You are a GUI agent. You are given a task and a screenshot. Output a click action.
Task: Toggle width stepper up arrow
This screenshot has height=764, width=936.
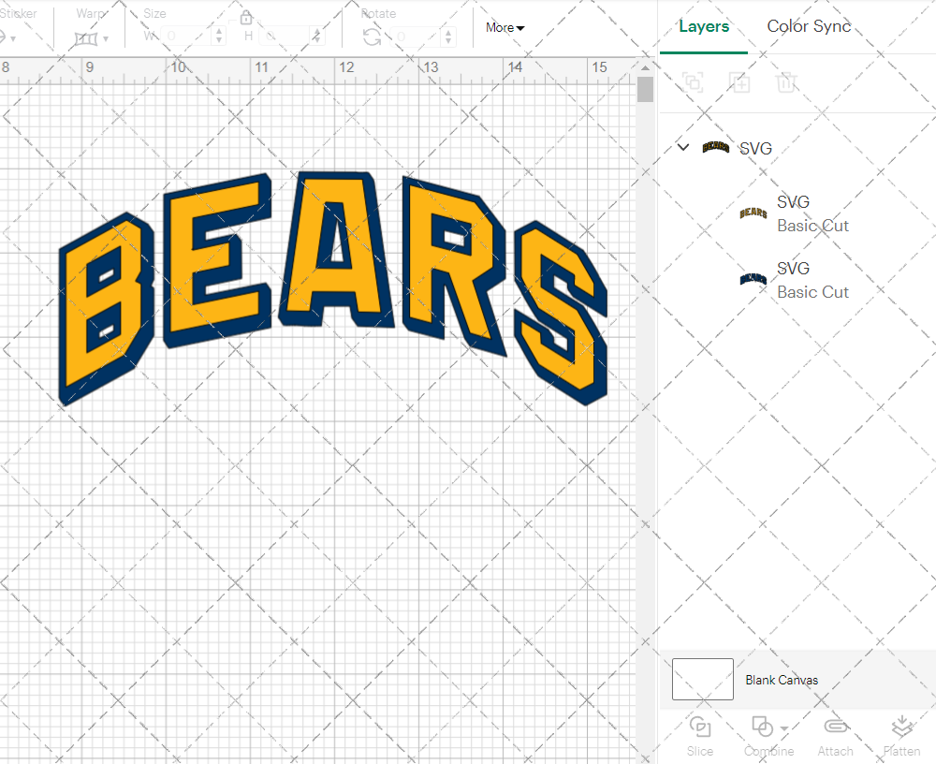[219, 30]
